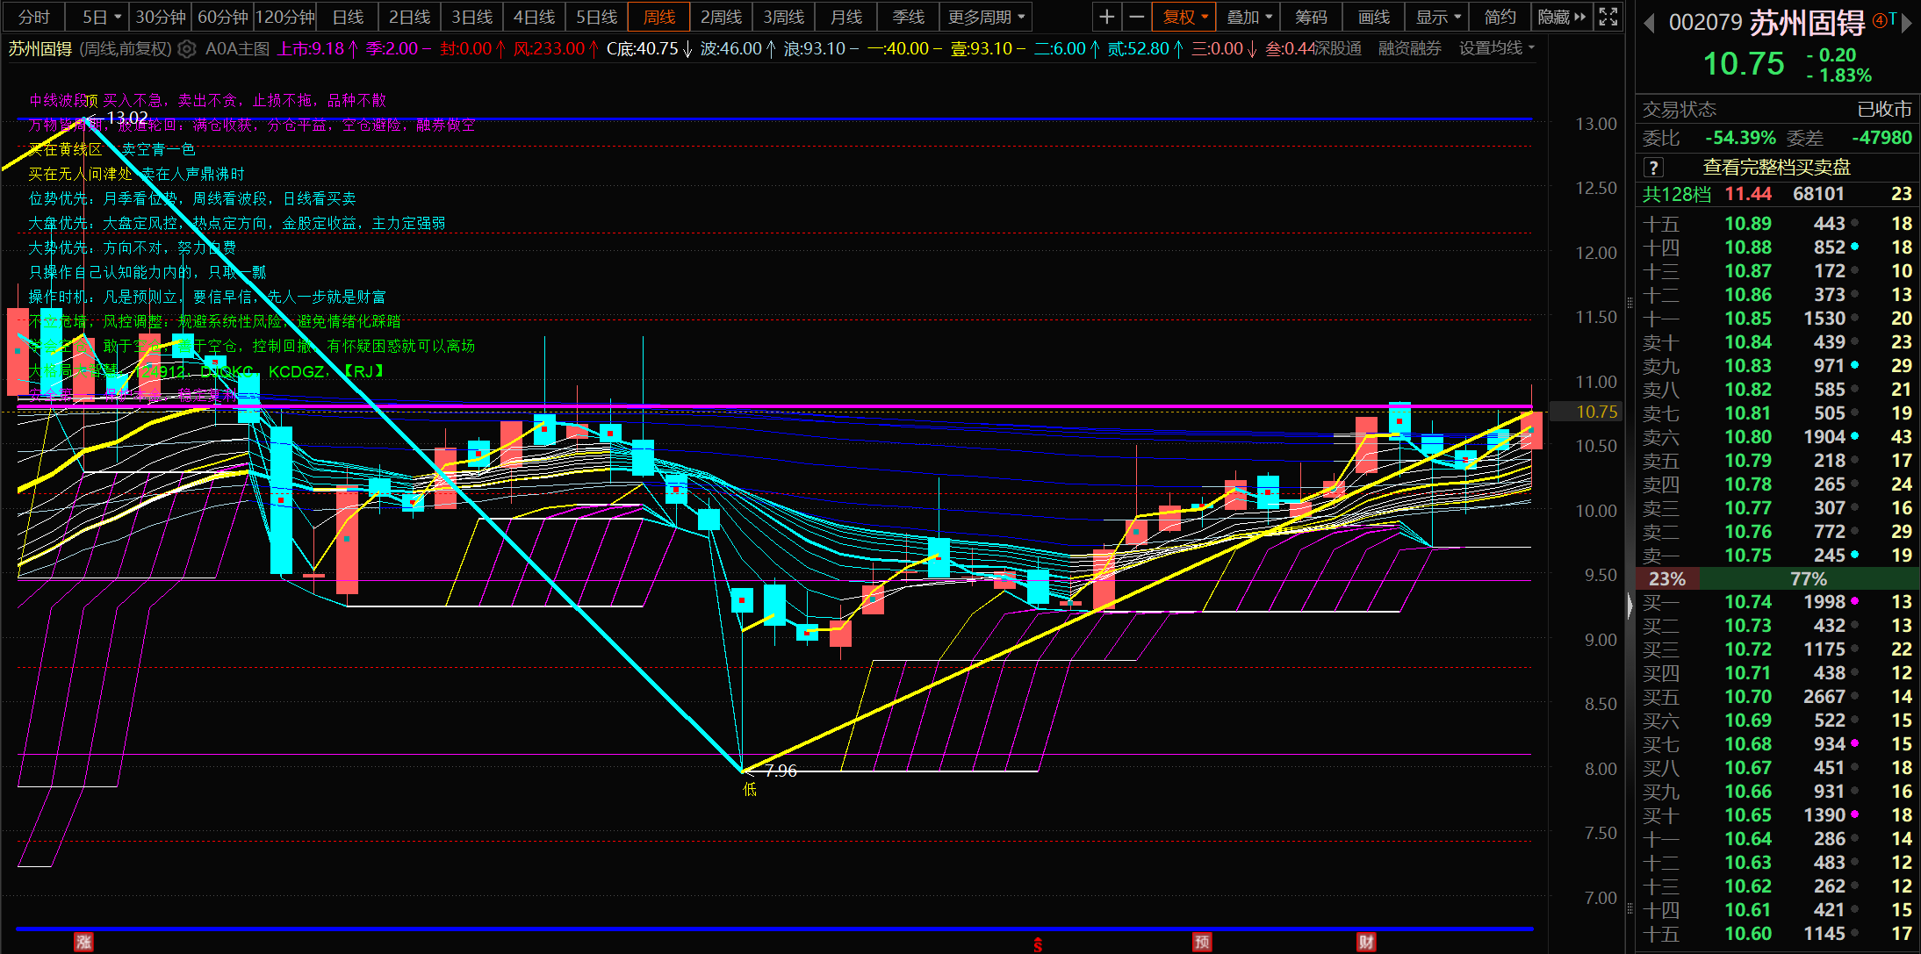This screenshot has height=954, width=1921.
Task: Enter fullscreen chart mode icon
Action: [x=1608, y=17]
